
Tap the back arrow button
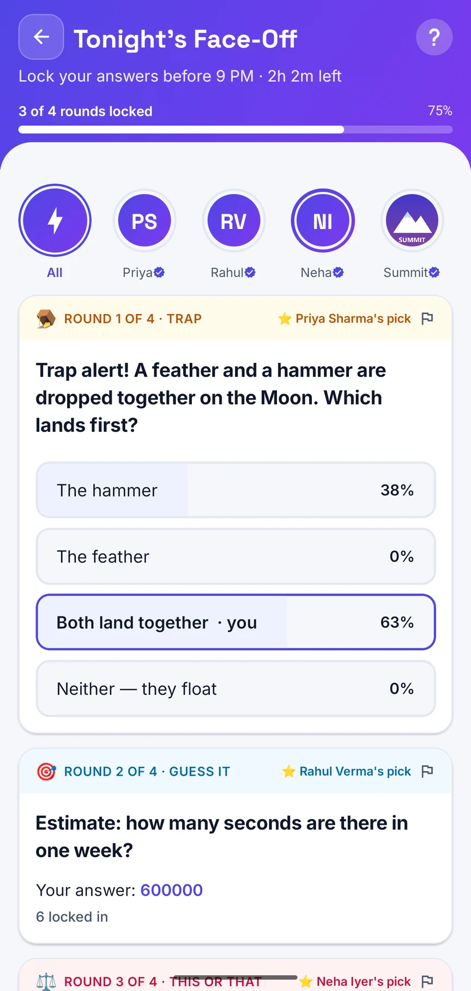41,37
